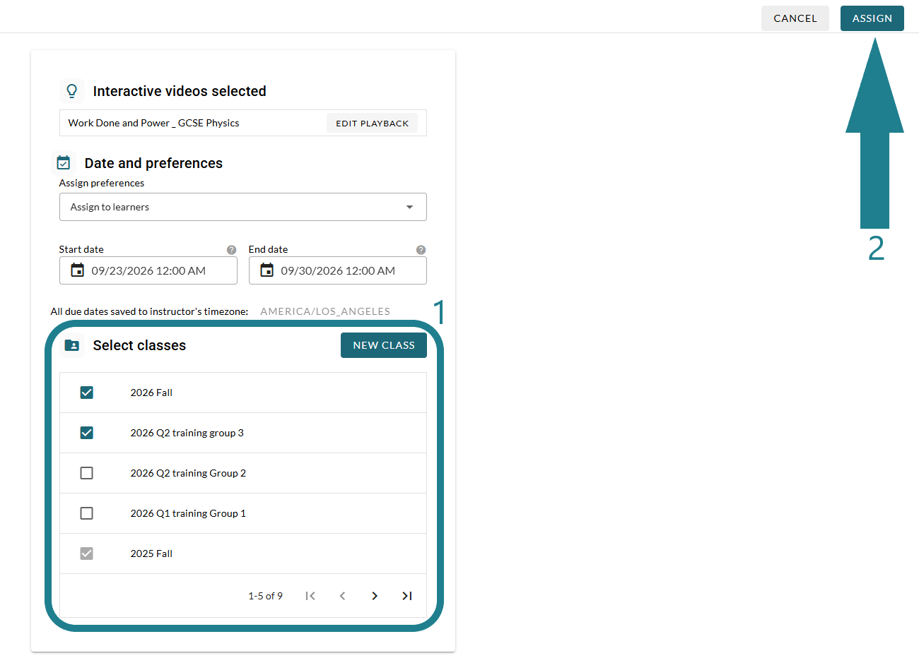Check 2026 Q2 training Group 2 checkbox
919x658 pixels.
87,473
